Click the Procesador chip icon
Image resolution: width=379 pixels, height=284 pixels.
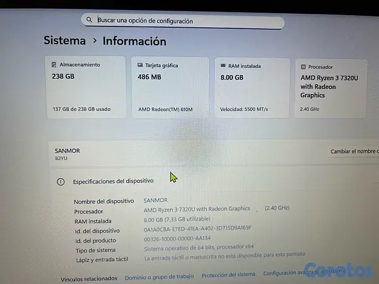click(303, 67)
